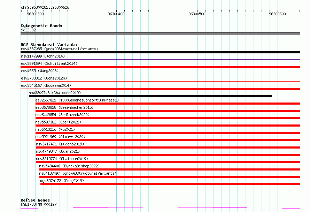Open variant nsv4749347 (Quan2021) label
310x212 pixels.
(58, 151)
